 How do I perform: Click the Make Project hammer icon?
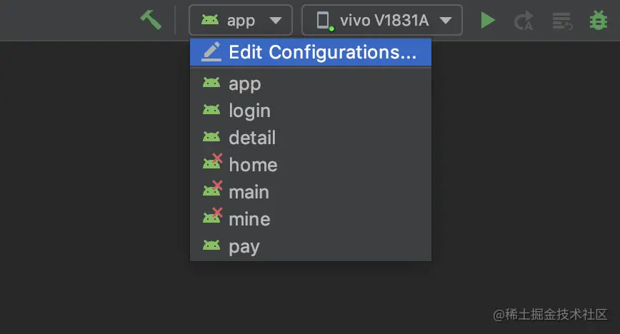(x=151, y=20)
